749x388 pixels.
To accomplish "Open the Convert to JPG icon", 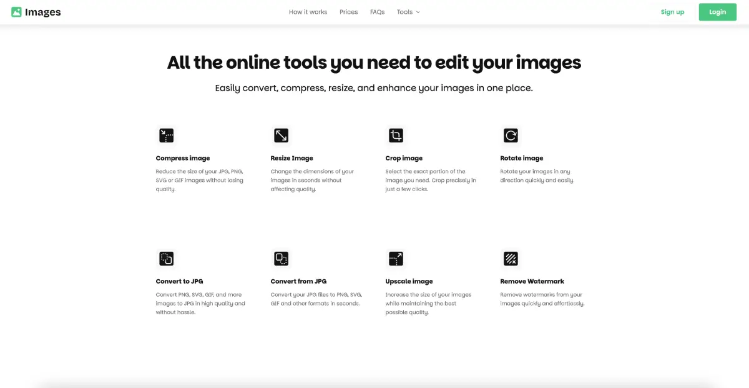I will click(166, 259).
